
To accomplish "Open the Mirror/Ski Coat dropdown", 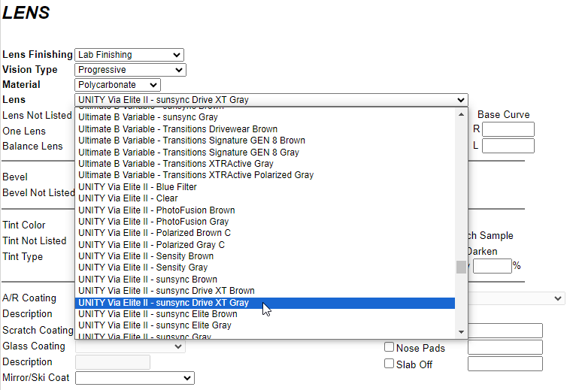I will click(x=134, y=378).
